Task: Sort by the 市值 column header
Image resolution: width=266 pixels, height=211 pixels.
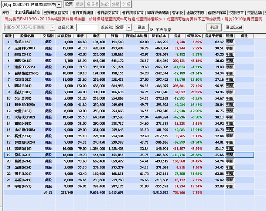Action: 96,36
